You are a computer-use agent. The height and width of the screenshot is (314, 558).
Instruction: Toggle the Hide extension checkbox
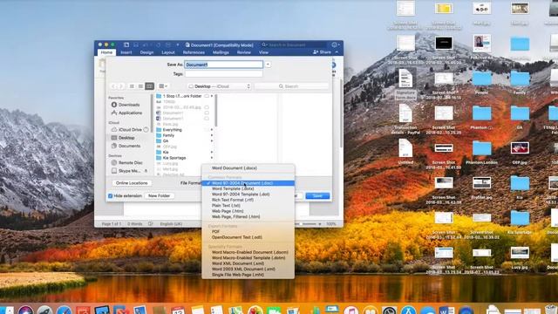point(111,195)
